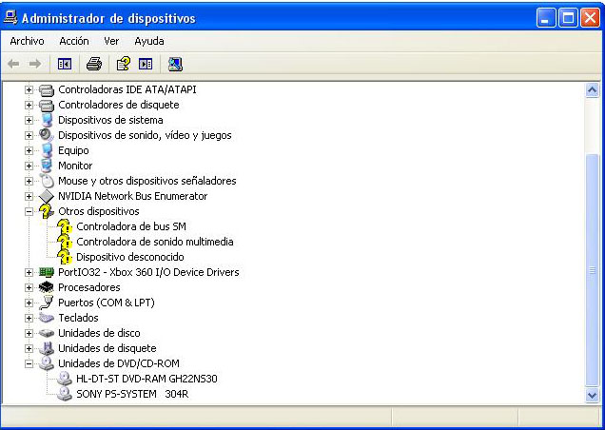Select Dispositivo desconocido entry
The image size is (605, 430).
pyautogui.click(x=130, y=257)
